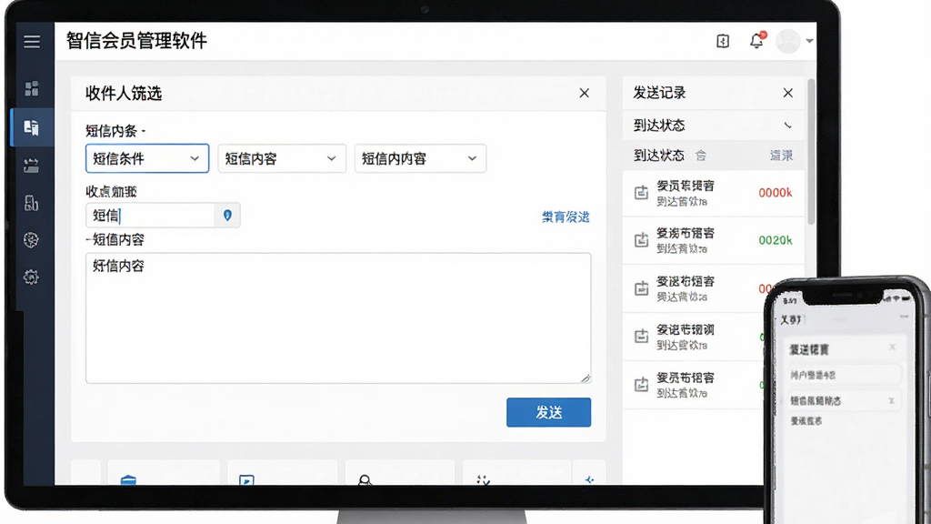Expand the 到达状态 chevron in 发送记录
Image resolution: width=931 pixels, height=524 pixels.
(x=788, y=126)
